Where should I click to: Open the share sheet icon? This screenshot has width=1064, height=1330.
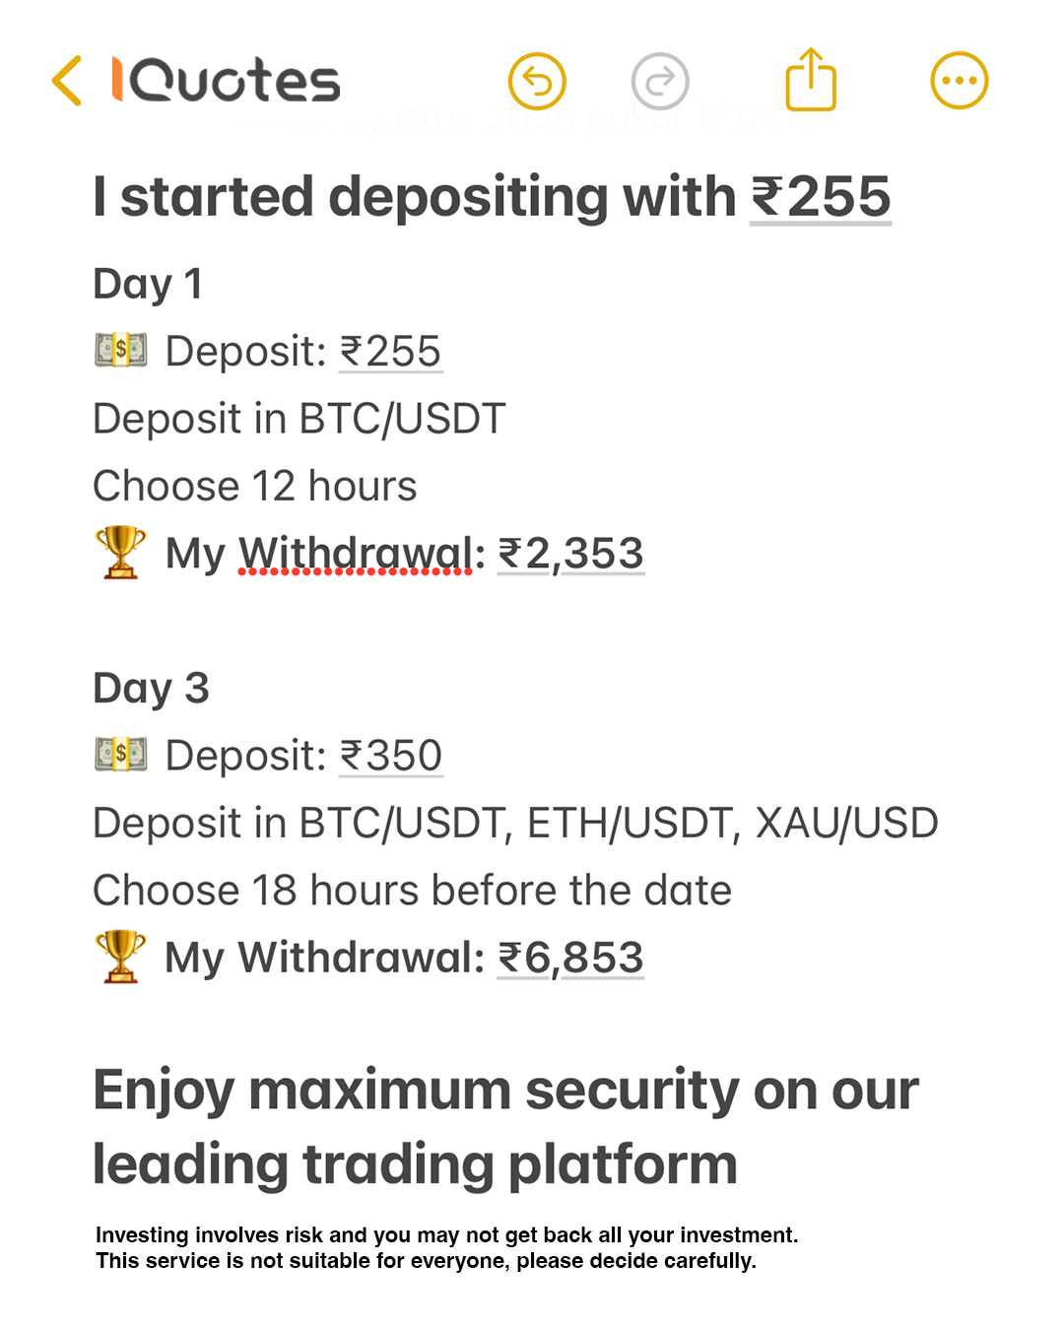(x=811, y=80)
